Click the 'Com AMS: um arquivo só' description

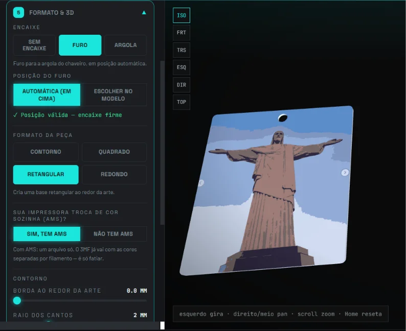tap(75, 254)
